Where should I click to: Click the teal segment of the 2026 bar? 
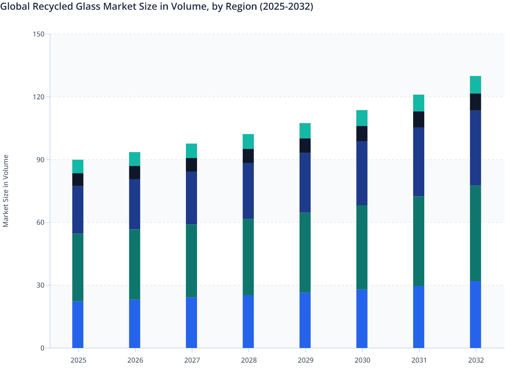136,159
